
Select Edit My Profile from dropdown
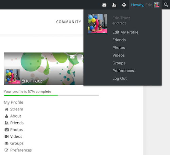pos(125,32)
